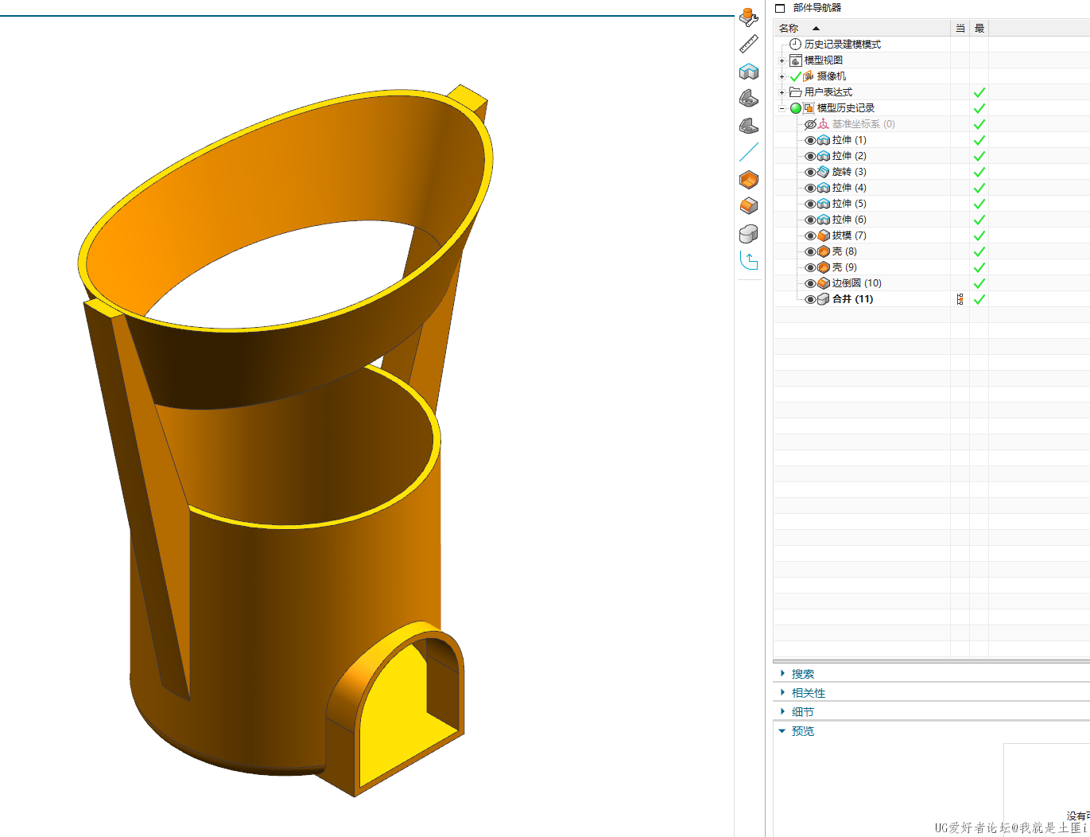
Task: Pick the gray Unite bodies tool
Action: click(x=748, y=234)
